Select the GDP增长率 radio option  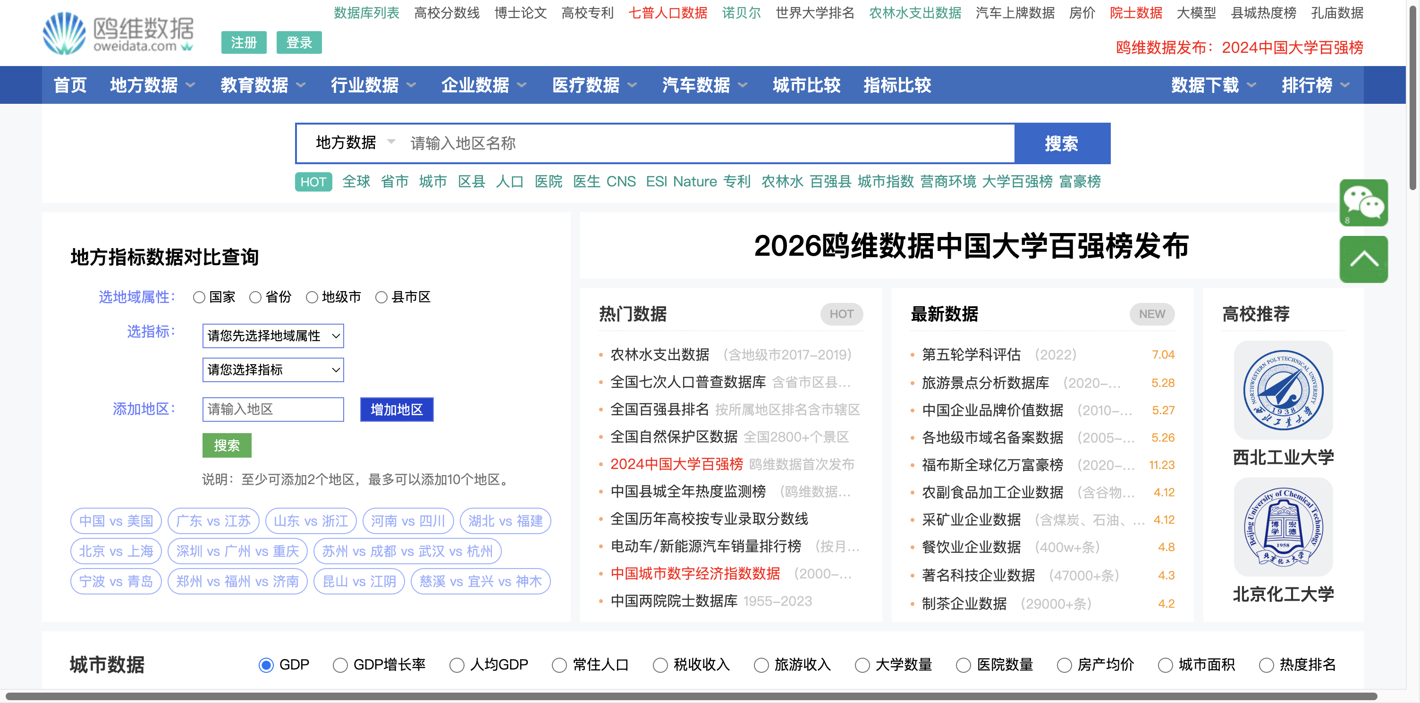340,665
